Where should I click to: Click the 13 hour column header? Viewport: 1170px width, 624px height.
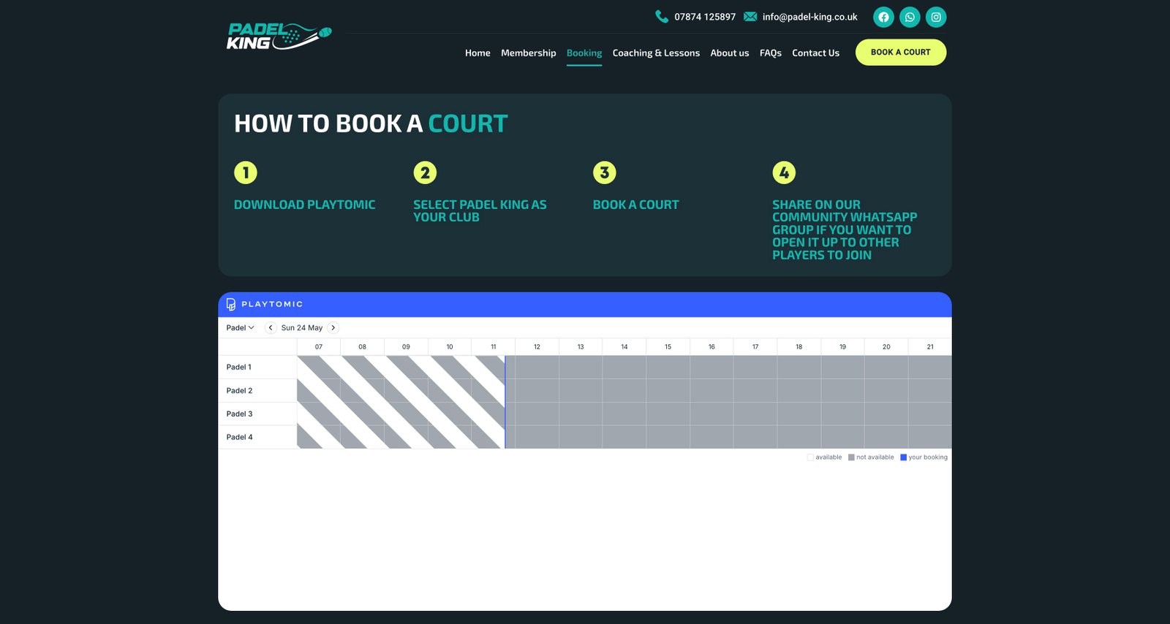tap(581, 347)
